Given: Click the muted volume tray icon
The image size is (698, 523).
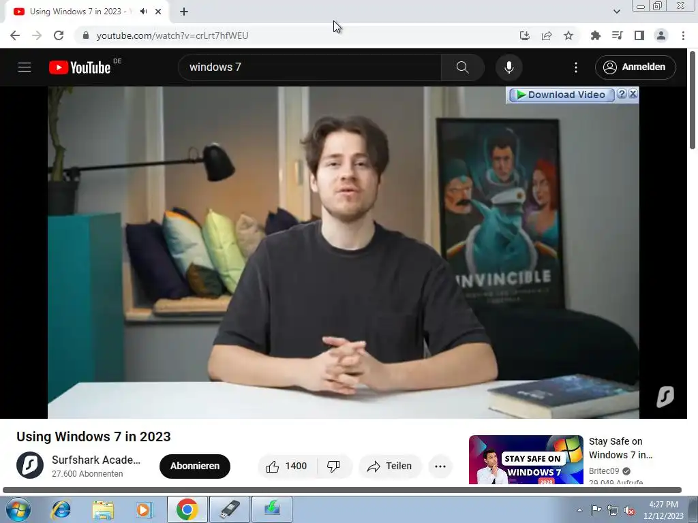Looking at the screenshot, I should coord(629,510).
